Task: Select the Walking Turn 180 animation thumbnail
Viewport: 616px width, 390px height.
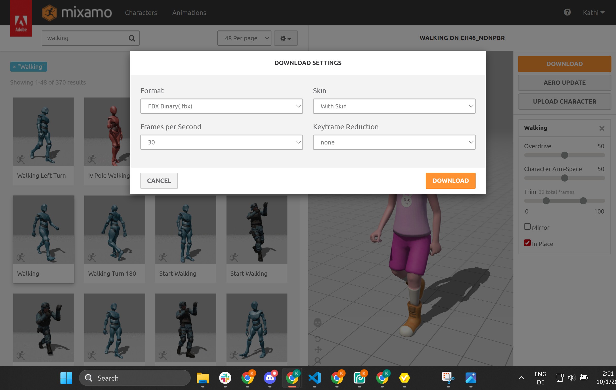Action: click(114, 230)
